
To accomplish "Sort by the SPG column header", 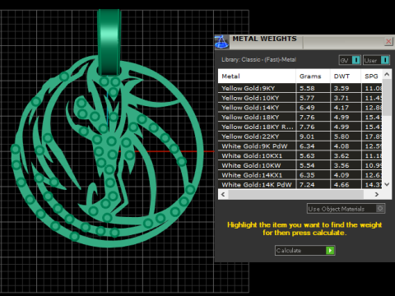I will pos(371,76).
